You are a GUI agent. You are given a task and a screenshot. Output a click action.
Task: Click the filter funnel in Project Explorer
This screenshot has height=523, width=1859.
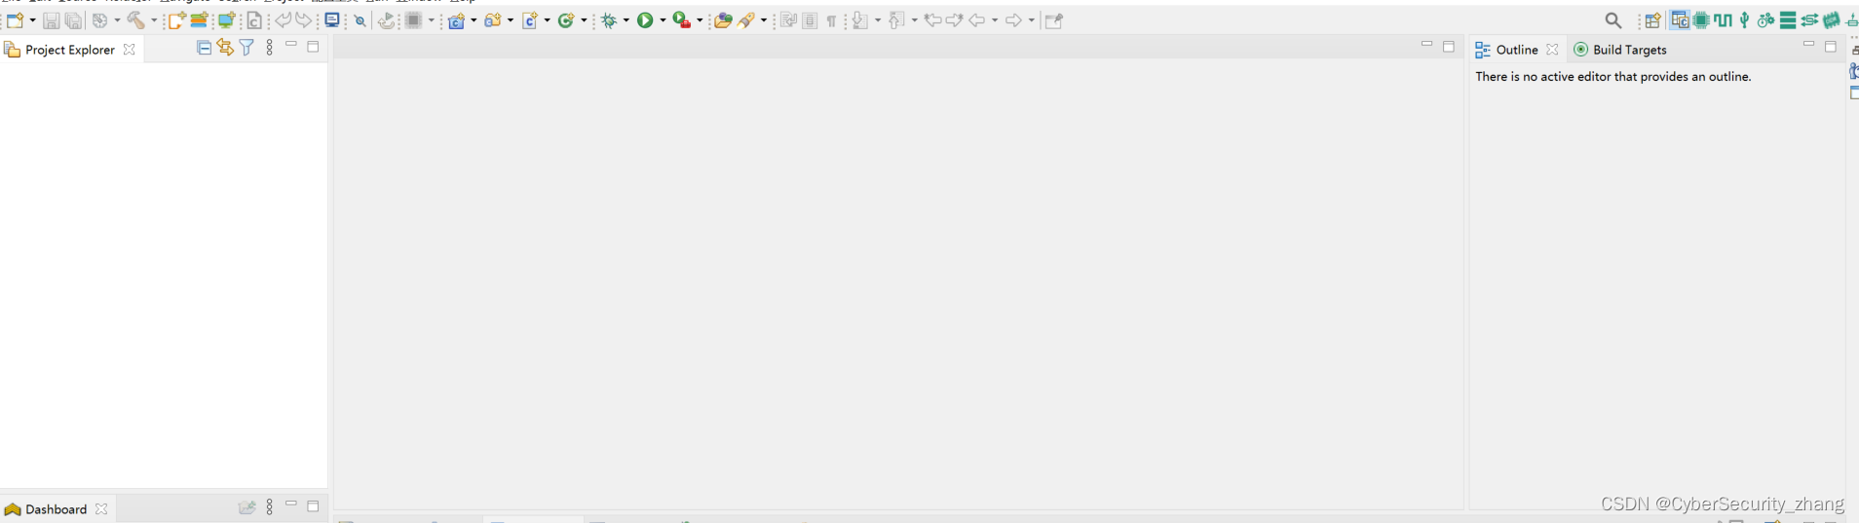tap(247, 47)
